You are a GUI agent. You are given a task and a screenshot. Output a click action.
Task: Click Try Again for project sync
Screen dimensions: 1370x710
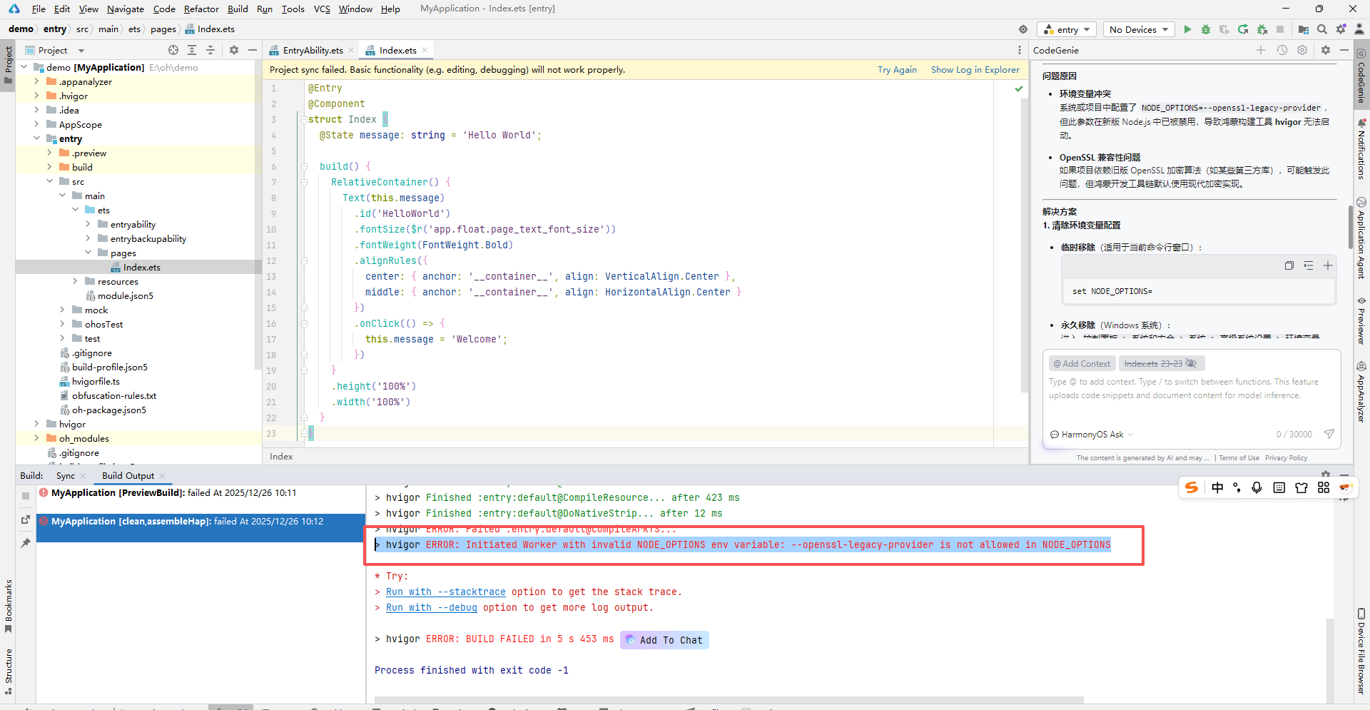897,69
